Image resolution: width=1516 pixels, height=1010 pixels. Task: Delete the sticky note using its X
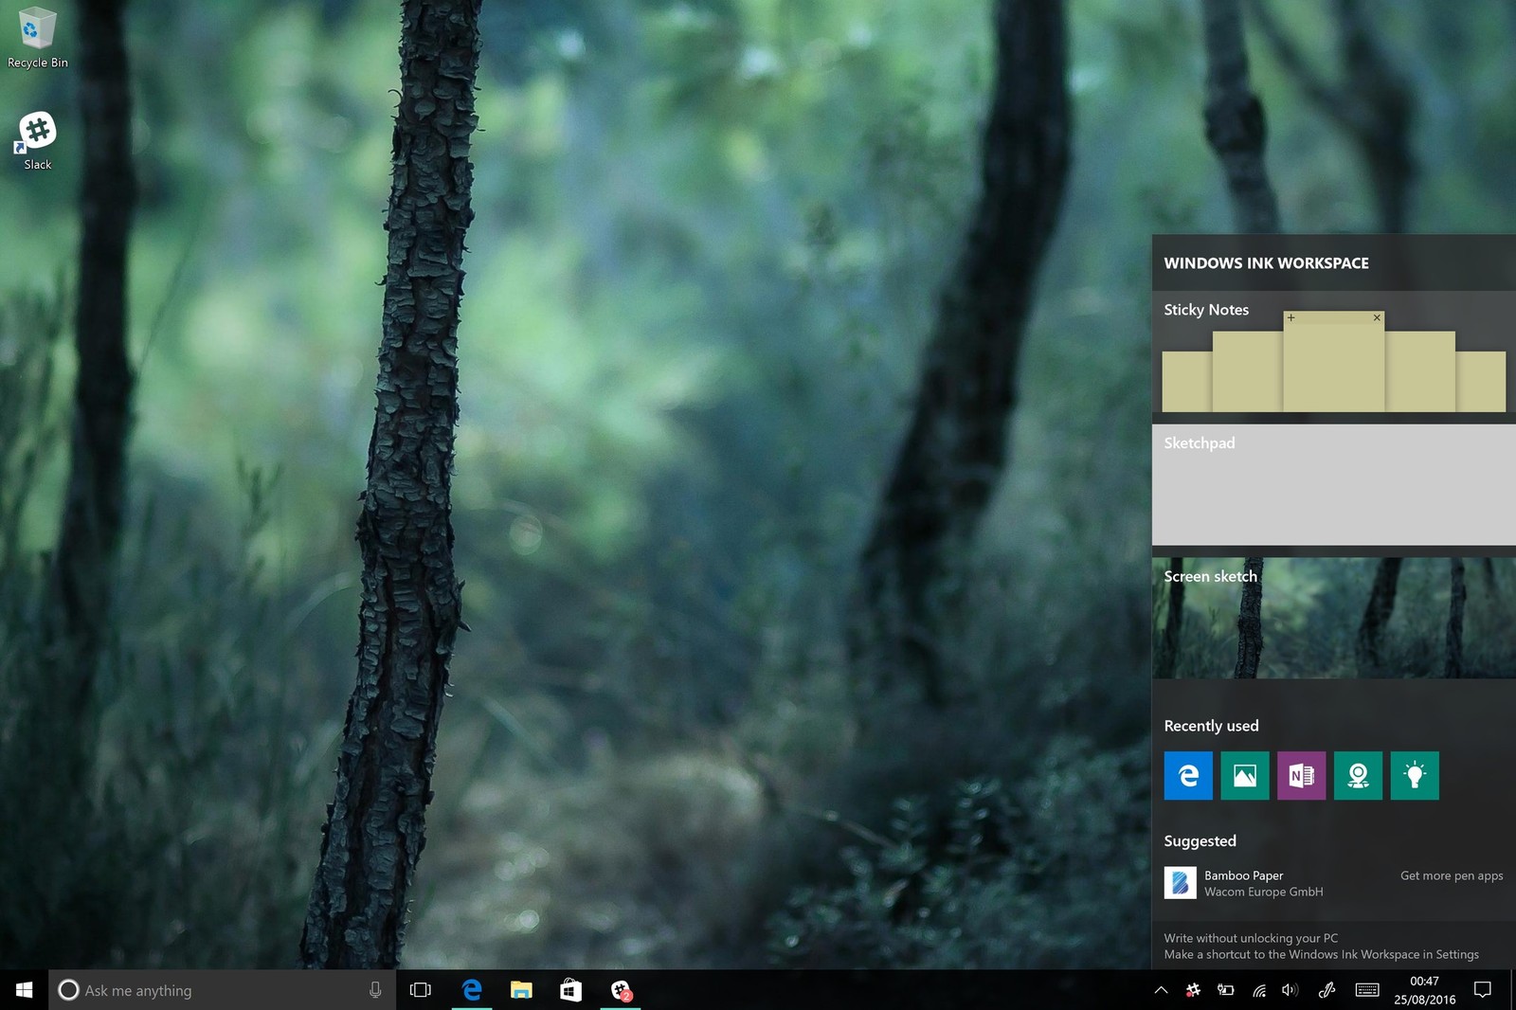[x=1377, y=318]
